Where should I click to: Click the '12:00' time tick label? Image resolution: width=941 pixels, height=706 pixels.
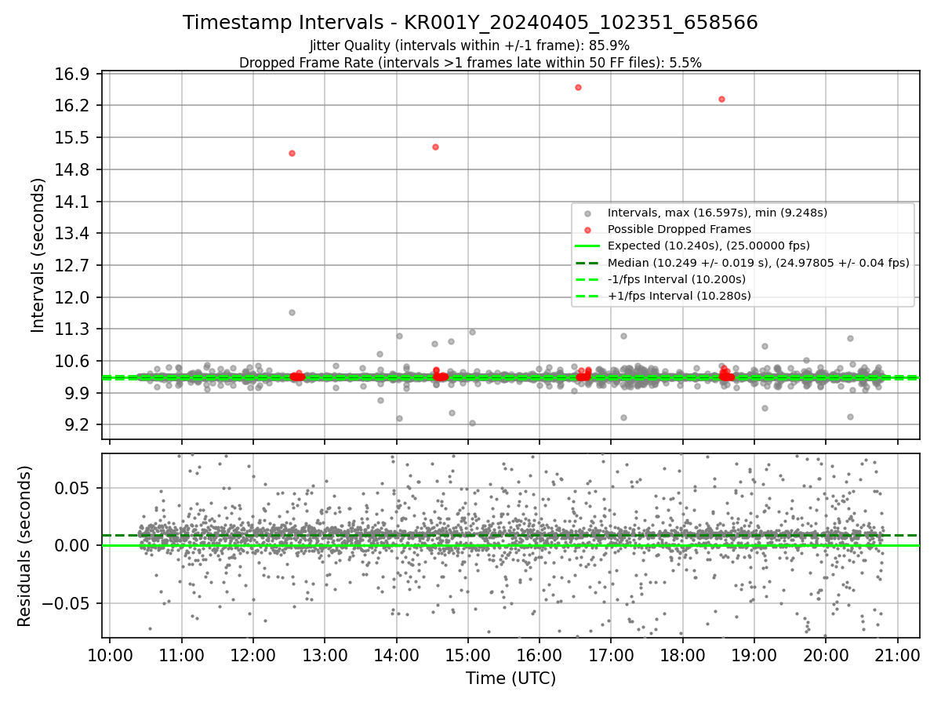pyautogui.click(x=253, y=654)
